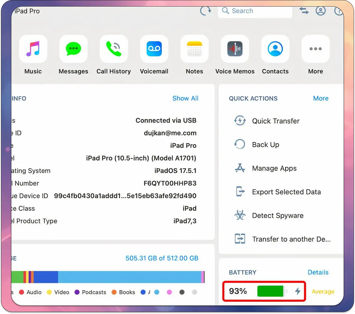Open Call History icon
The image size is (355, 314).
pos(114,49)
